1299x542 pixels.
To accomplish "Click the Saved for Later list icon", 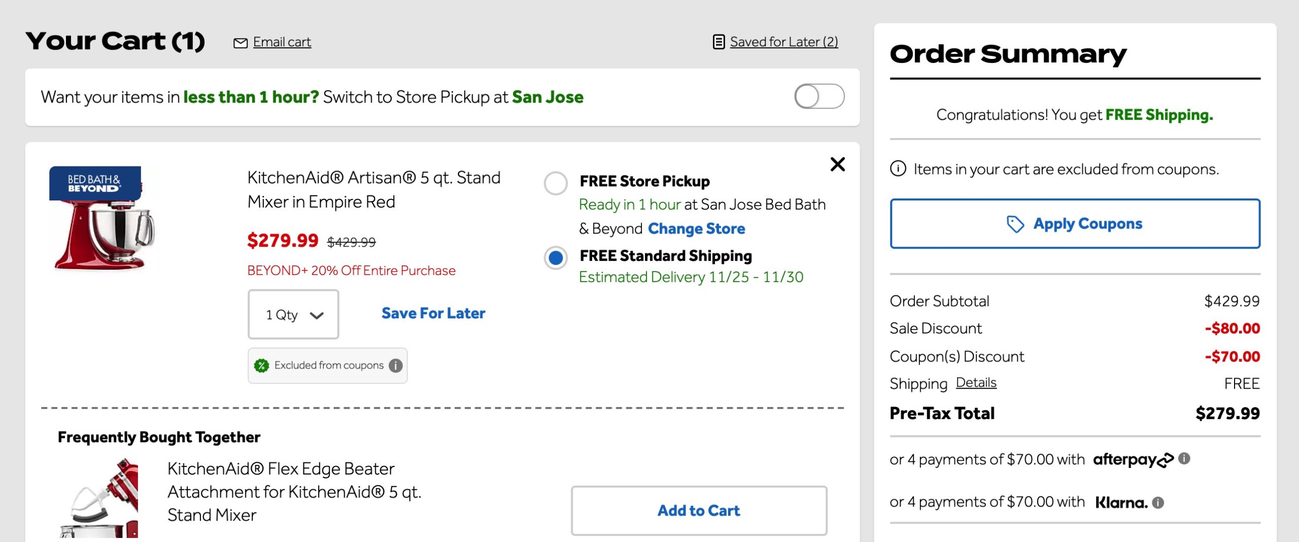I will 719,42.
